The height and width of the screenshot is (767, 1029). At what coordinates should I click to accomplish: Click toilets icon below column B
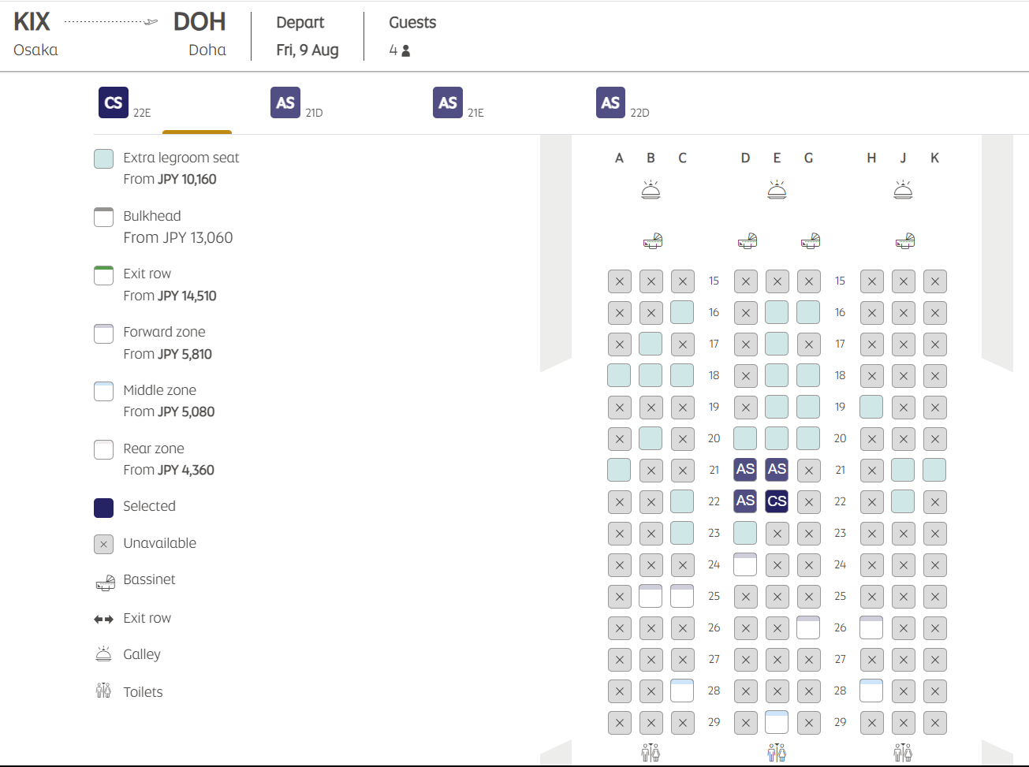651,753
